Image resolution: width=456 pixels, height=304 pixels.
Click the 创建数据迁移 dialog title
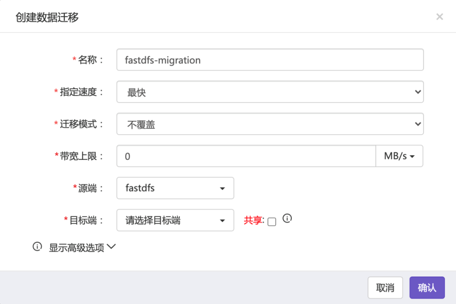click(47, 17)
